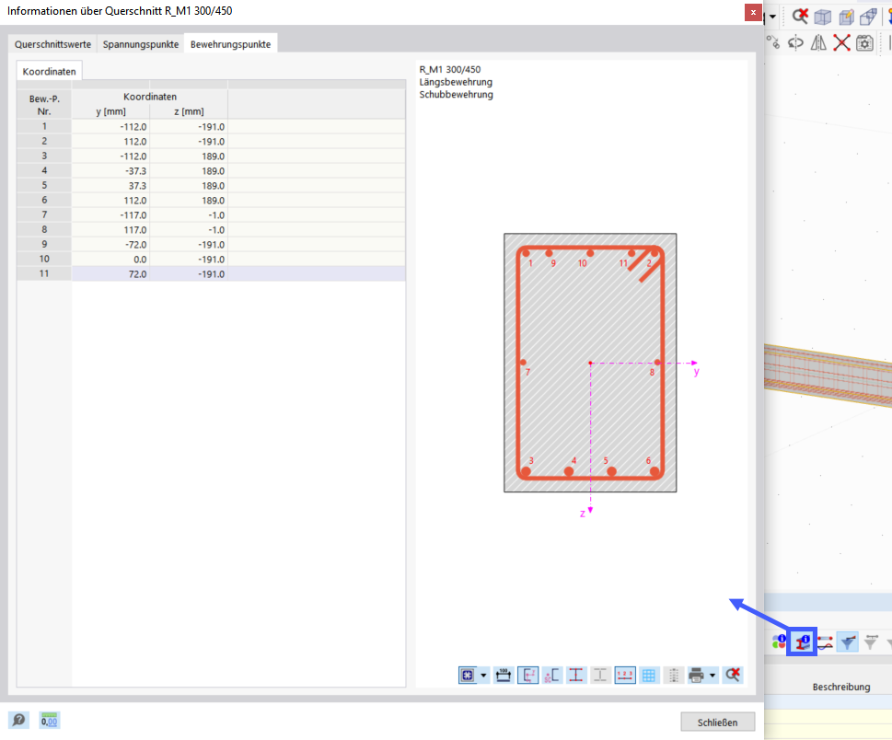
Task: Open the dropdown arrow at top toolbar
Action: point(771,16)
